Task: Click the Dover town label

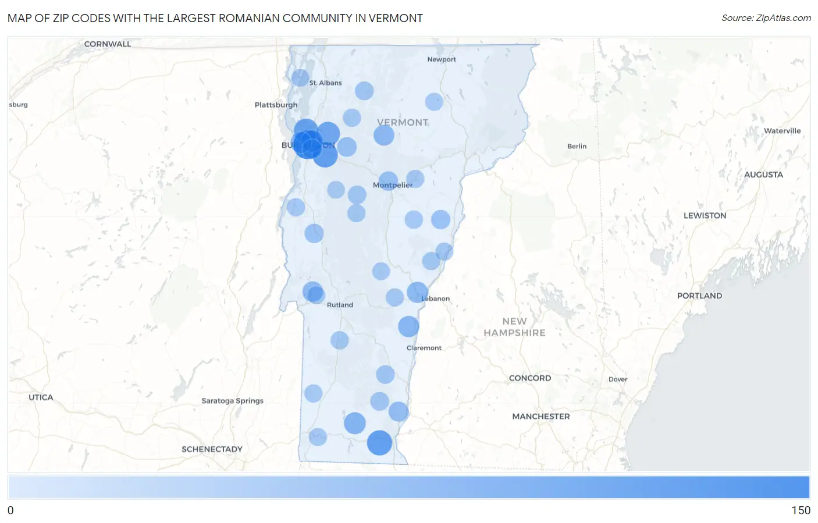Action: [618, 379]
